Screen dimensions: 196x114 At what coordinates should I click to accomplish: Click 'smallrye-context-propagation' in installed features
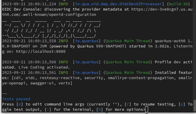tap(141, 78)
